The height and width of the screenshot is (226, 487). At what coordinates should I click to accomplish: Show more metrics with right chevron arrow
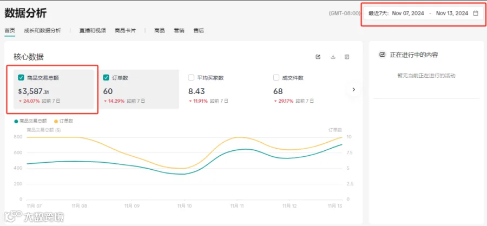(x=353, y=89)
